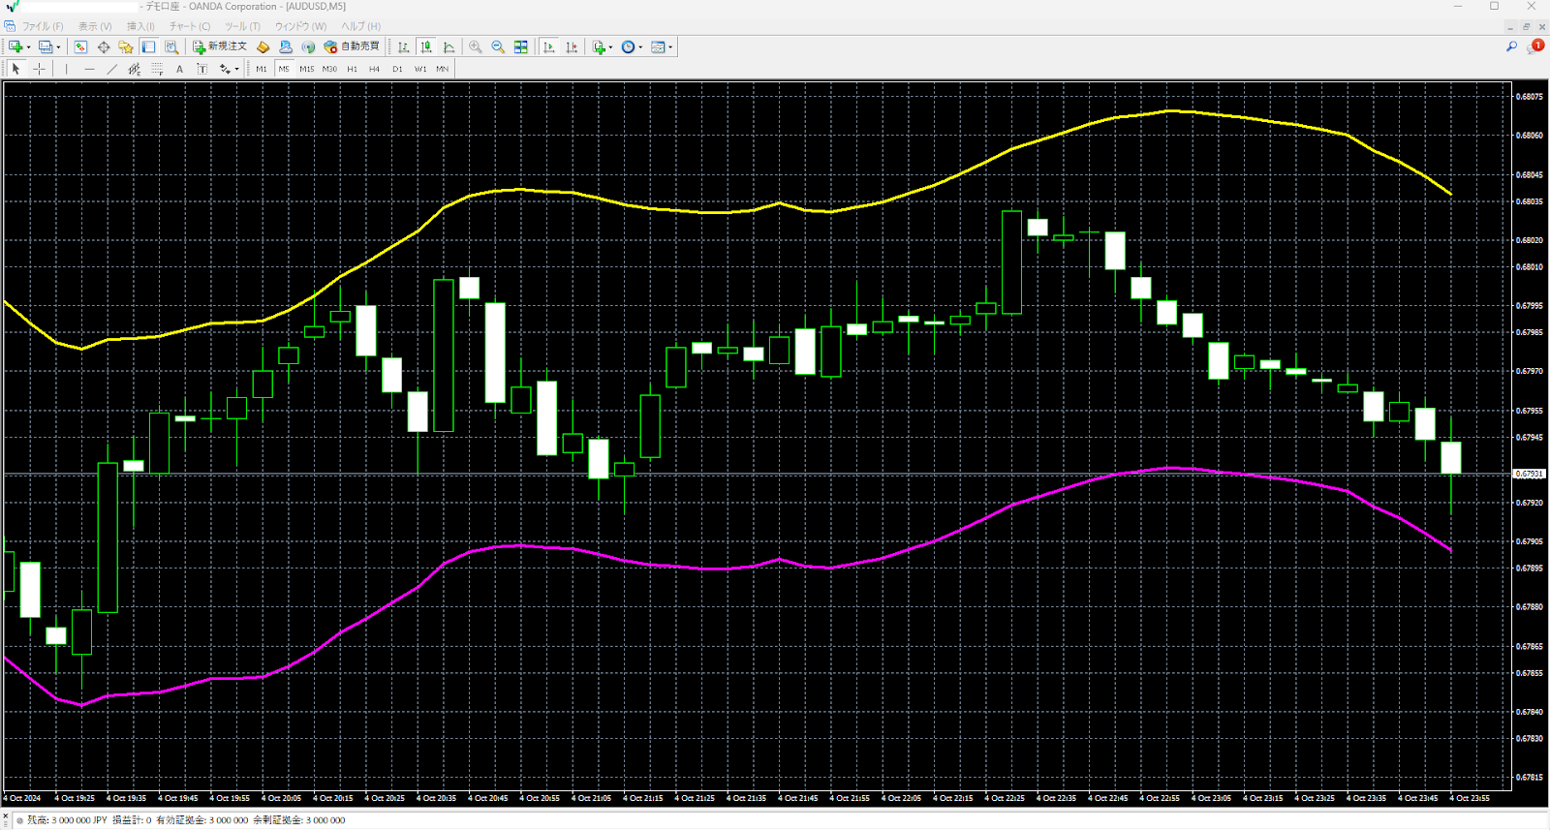Click the 新規注文 new order button
This screenshot has width=1550, height=830.
(x=220, y=46)
